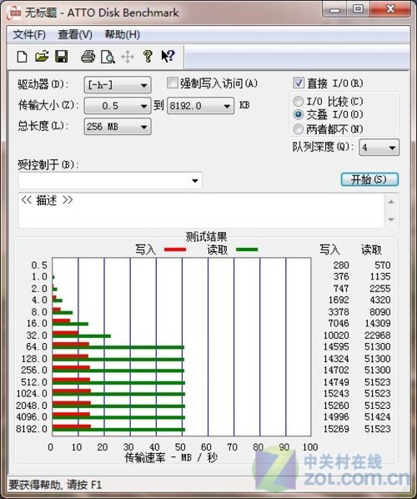Click the 测试结果 heading text

(x=206, y=236)
